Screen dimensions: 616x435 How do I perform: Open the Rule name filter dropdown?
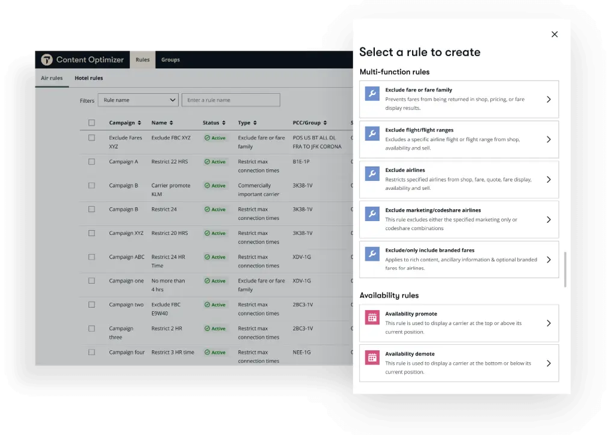click(x=138, y=100)
